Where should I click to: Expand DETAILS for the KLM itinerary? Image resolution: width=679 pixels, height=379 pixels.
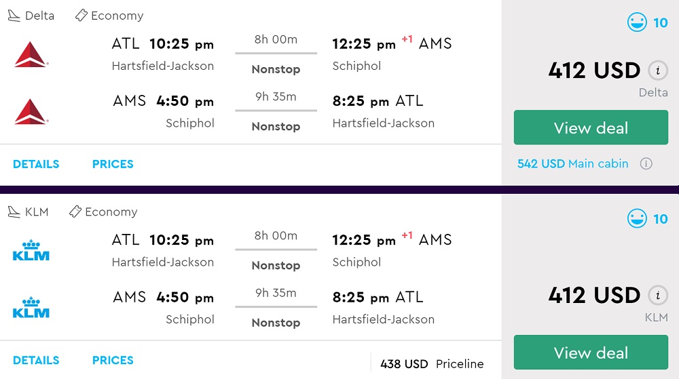36,360
